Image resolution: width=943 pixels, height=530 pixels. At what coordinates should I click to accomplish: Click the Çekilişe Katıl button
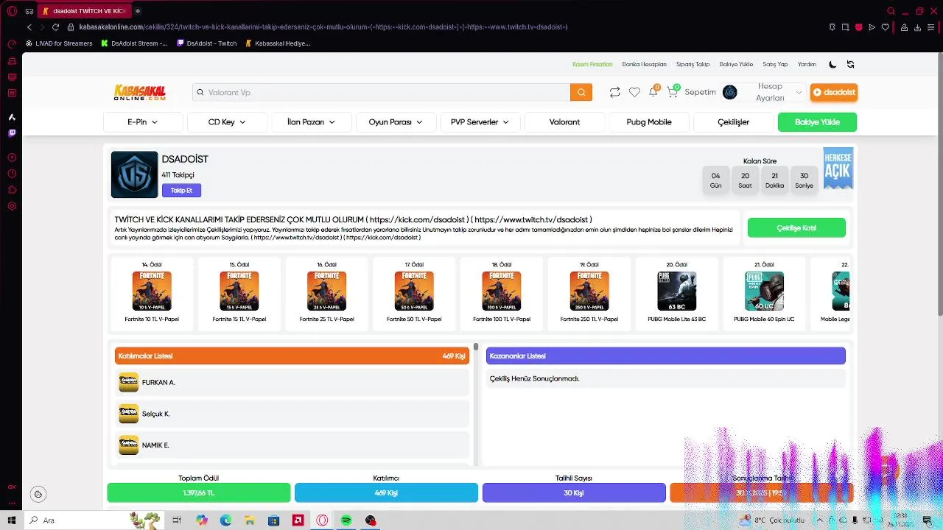pyautogui.click(x=796, y=228)
